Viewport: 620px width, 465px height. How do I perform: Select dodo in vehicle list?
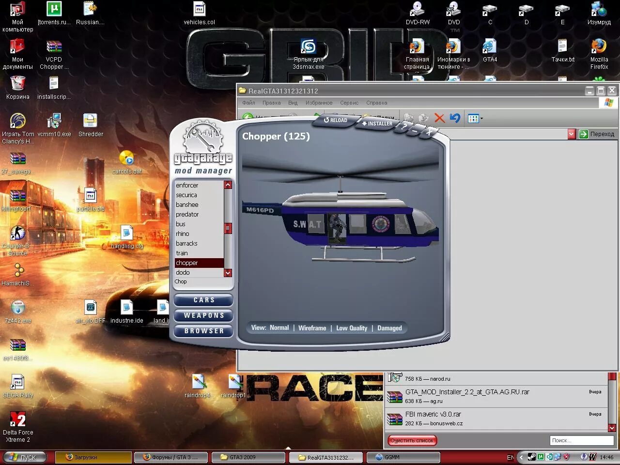pyautogui.click(x=199, y=273)
